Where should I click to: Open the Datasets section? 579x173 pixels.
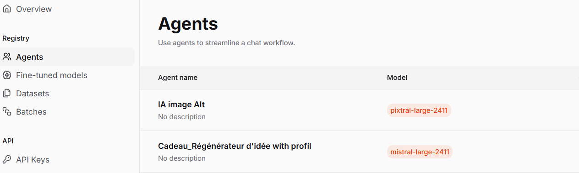tap(67, 94)
